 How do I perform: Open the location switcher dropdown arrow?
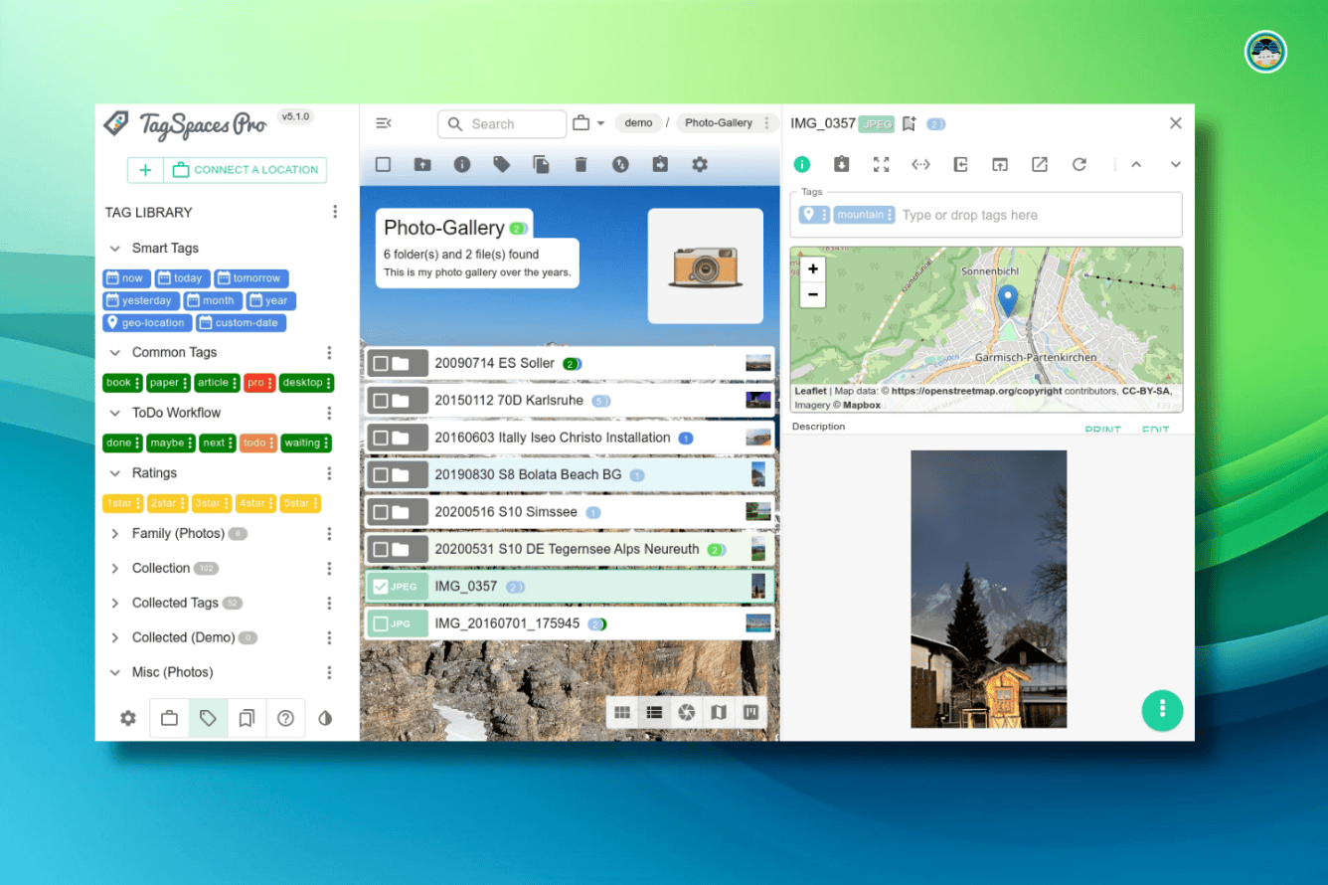coord(600,124)
